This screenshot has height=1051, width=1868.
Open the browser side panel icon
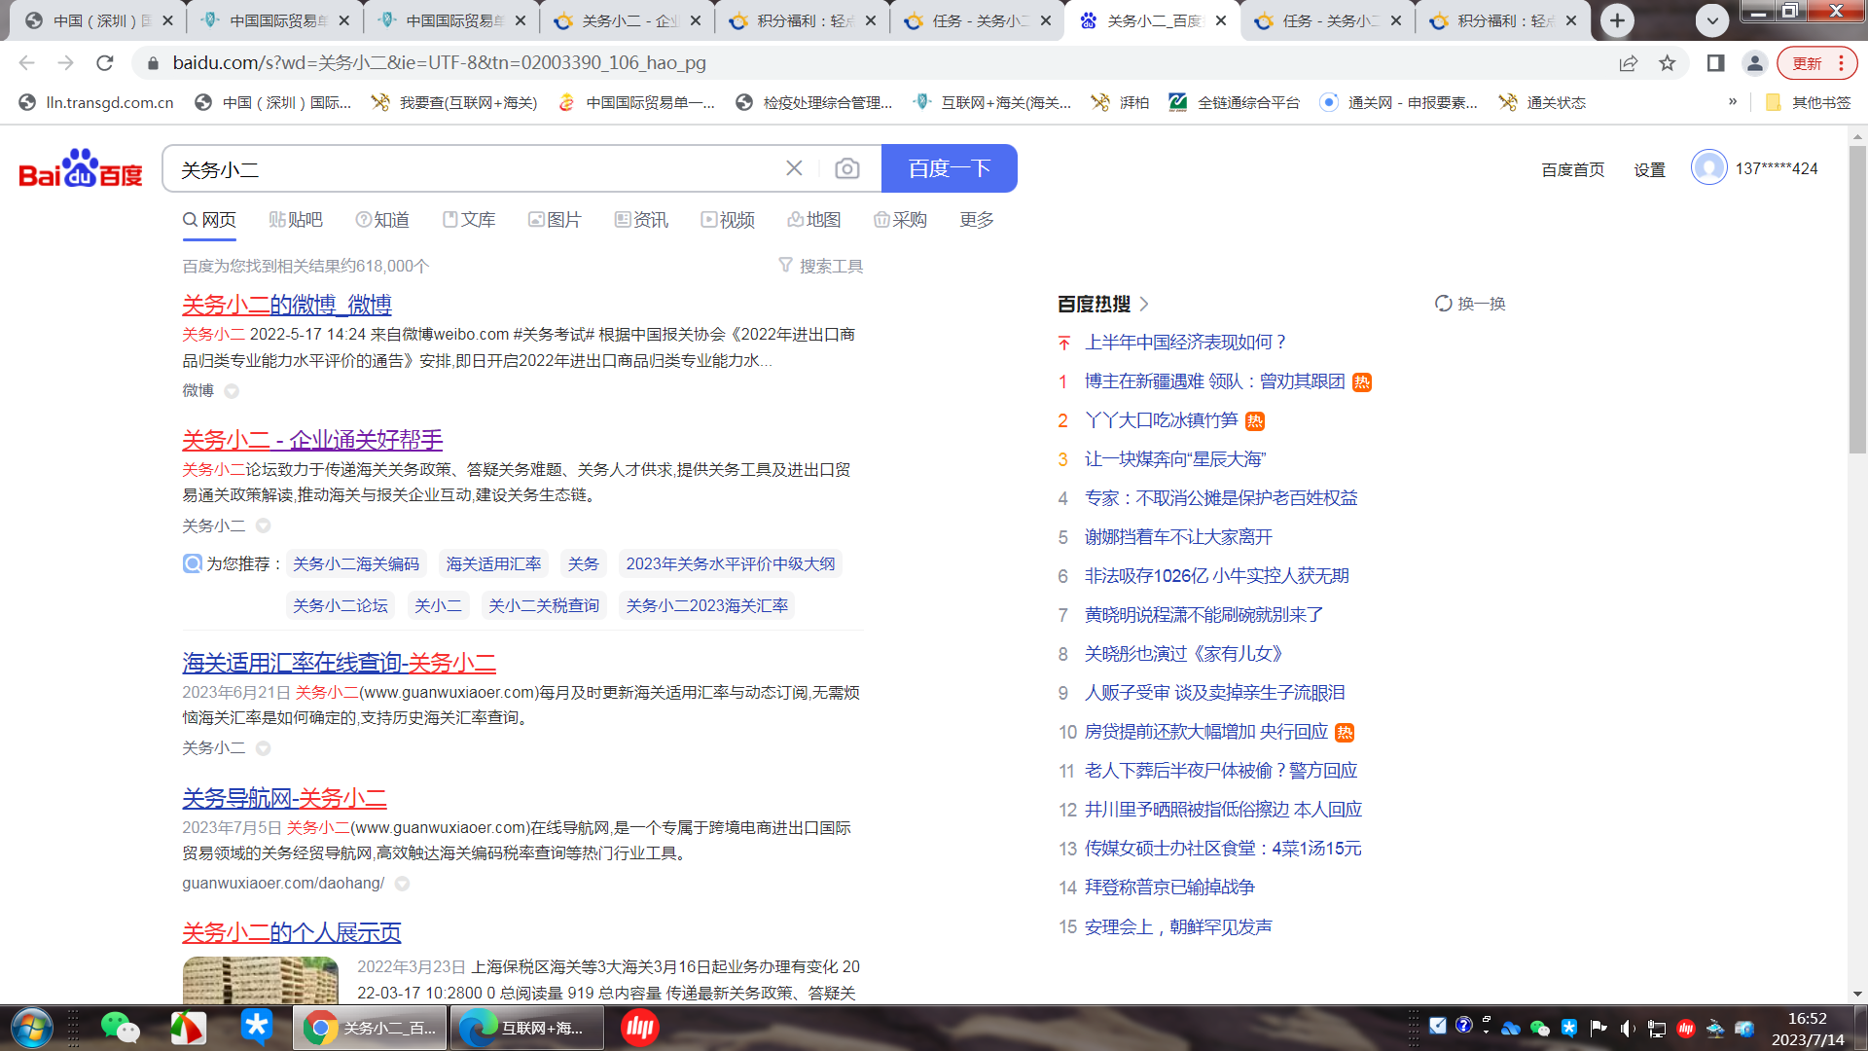point(1715,63)
